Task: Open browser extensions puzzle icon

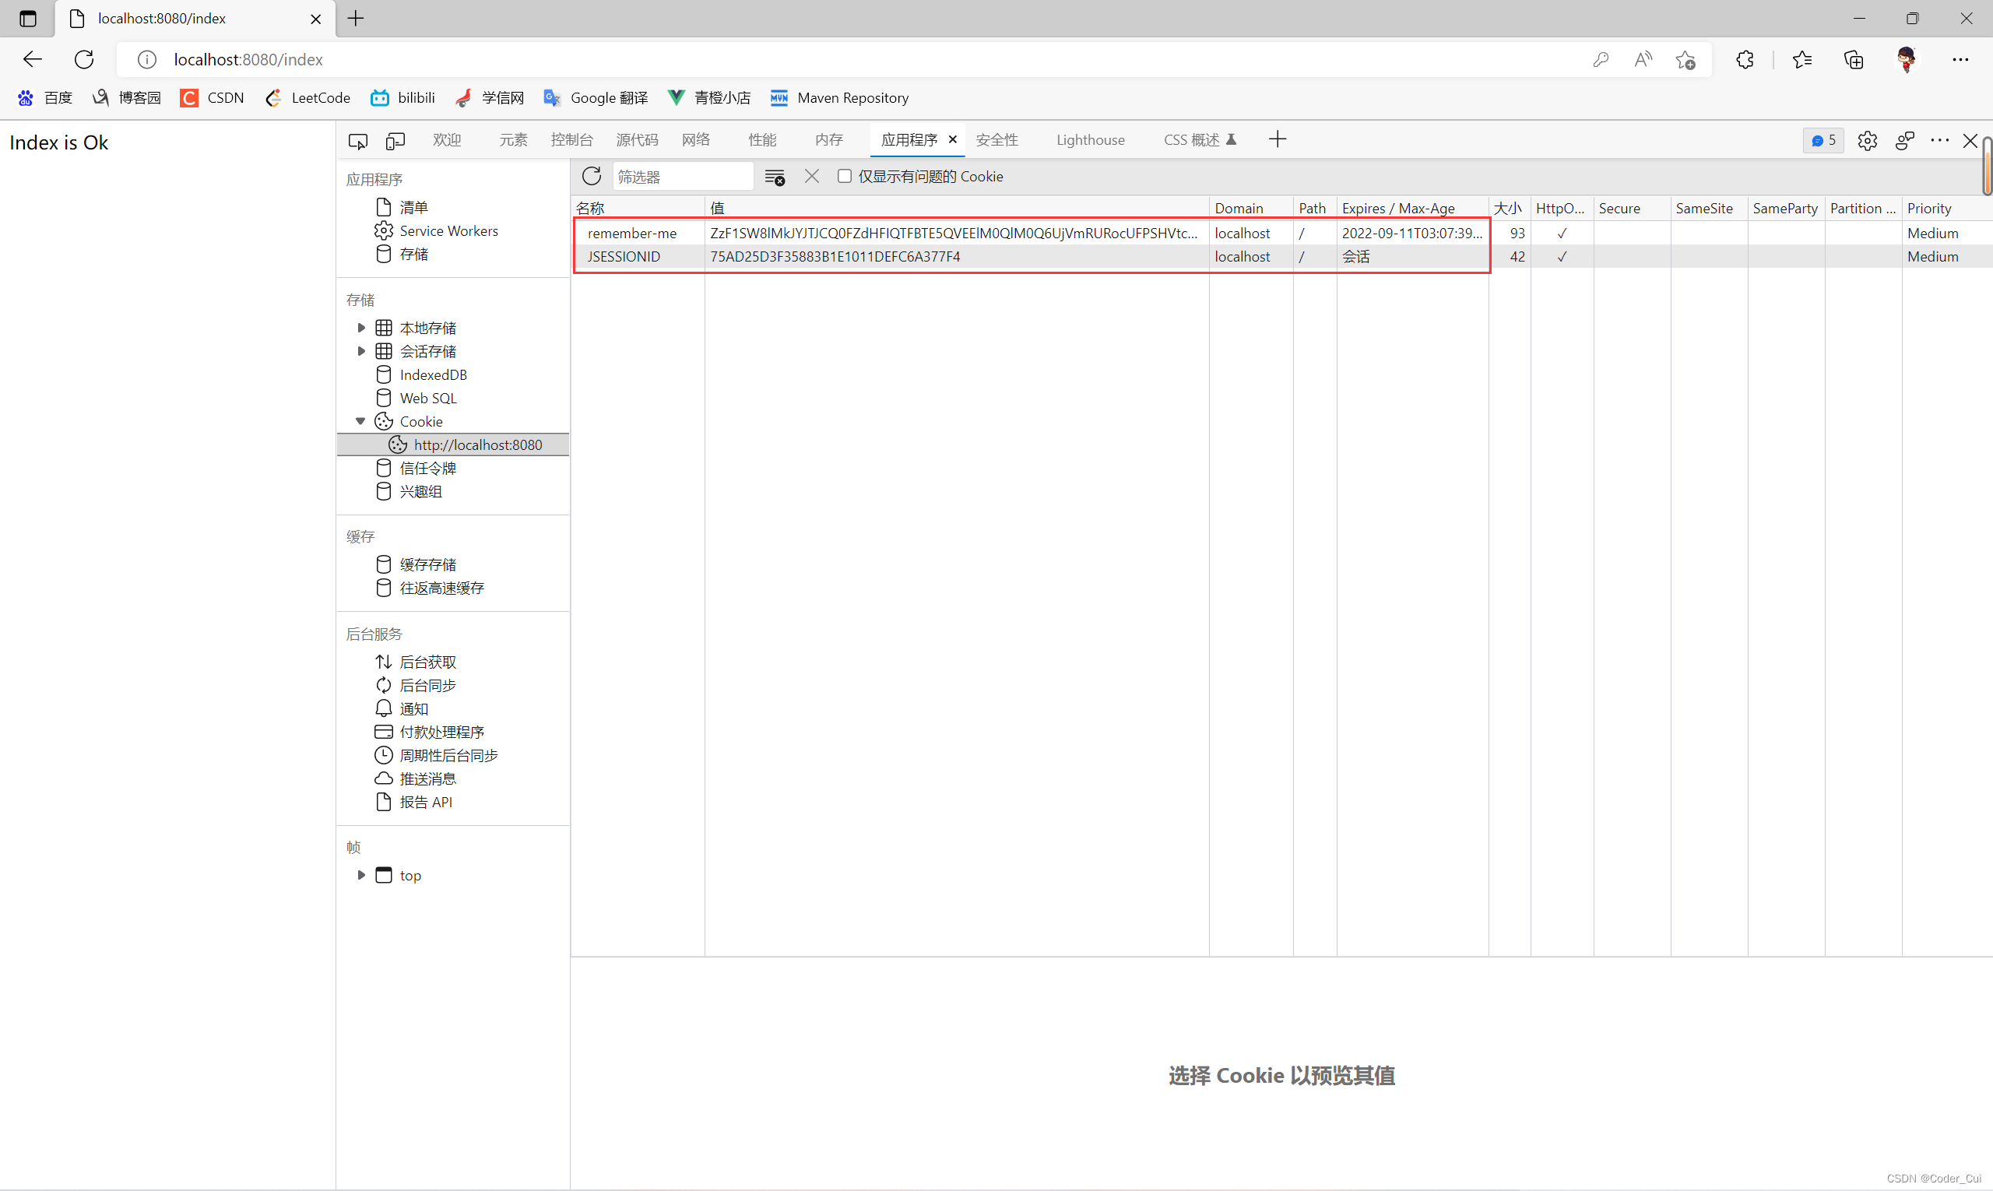Action: (x=1745, y=59)
